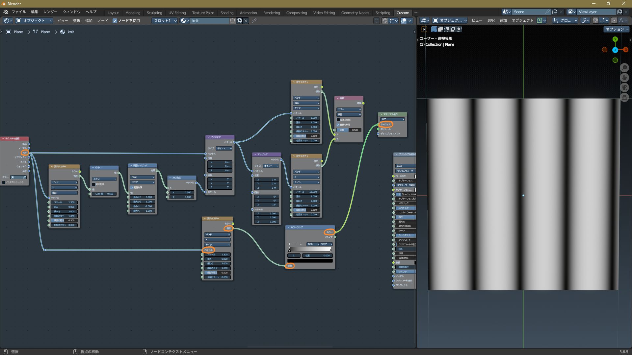Screen dimensions: 632x355
Task: Unlink knit material with X icon
Action: point(246,21)
